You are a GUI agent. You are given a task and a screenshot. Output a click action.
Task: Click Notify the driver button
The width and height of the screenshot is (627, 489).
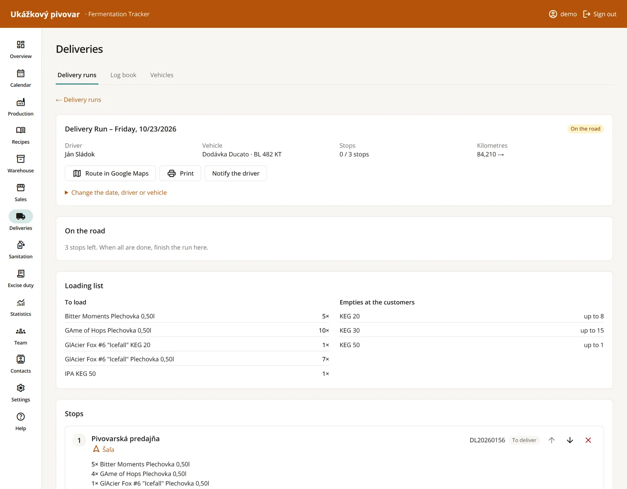point(236,173)
